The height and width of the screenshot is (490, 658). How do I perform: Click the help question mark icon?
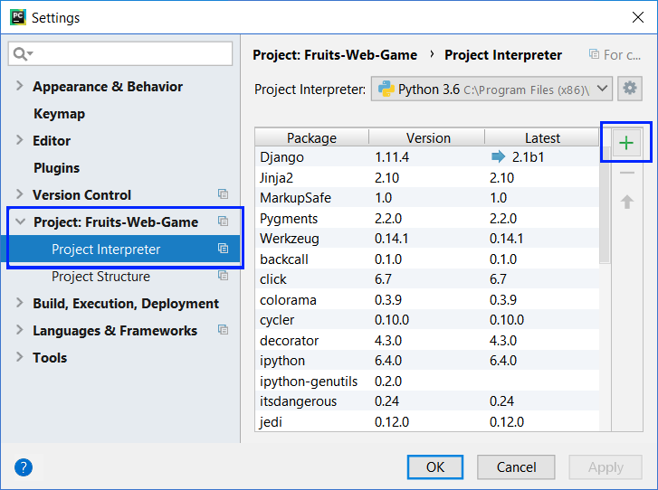[24, 467]
